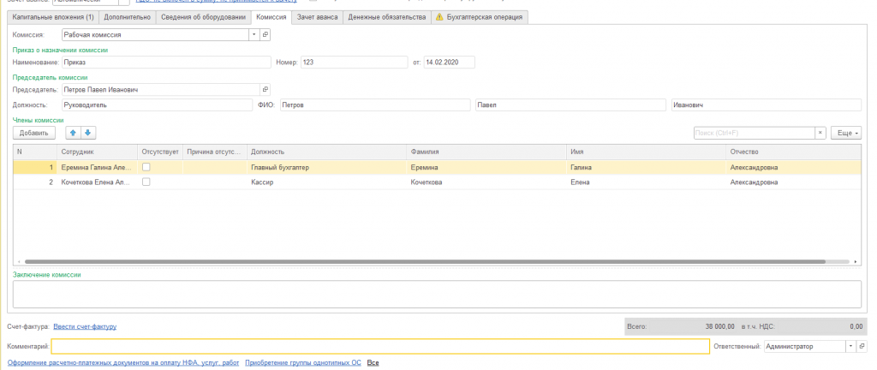Click the first-name field Павел
Screen dimensions: 877x370
570,105
